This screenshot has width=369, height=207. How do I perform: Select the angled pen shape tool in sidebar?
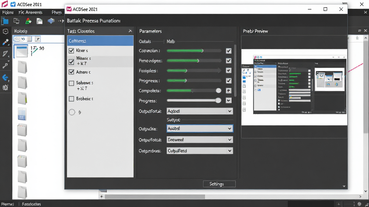(x=5, y=54)
